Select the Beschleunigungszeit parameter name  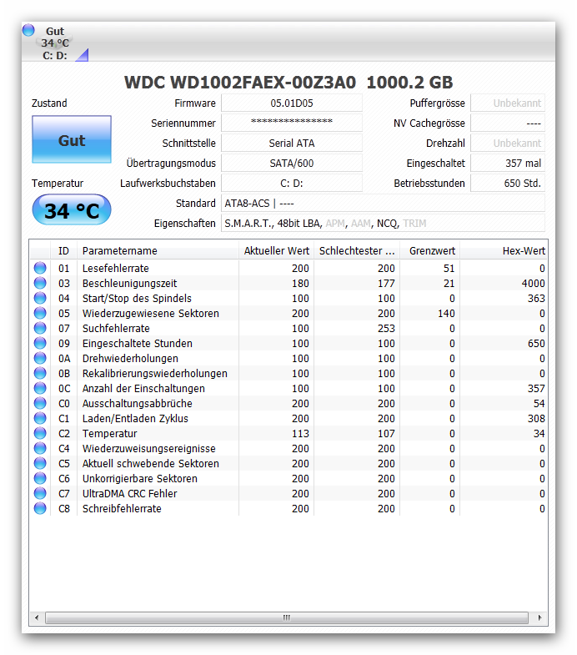tap(130, 283)
